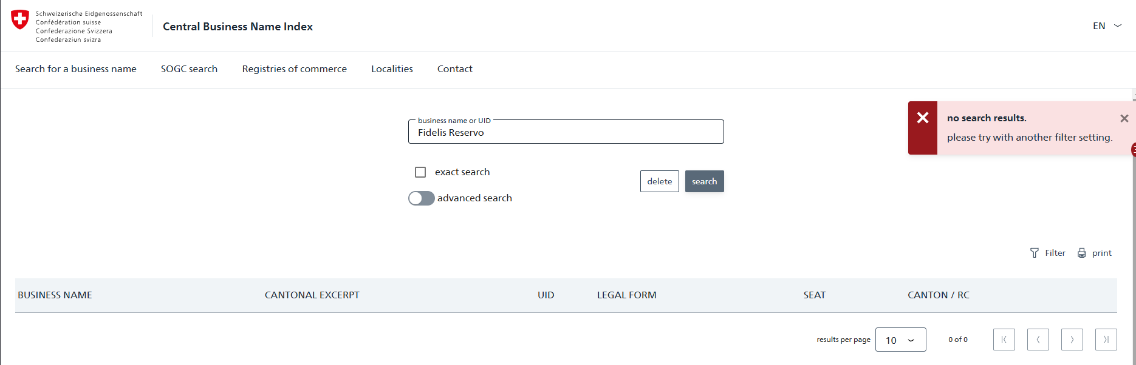
Task: Expand the EN language selector
Action: point(1107,26)
